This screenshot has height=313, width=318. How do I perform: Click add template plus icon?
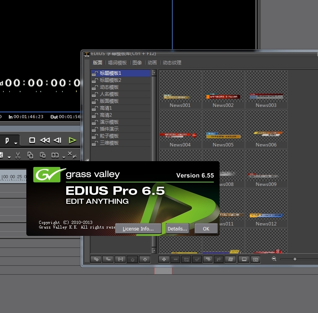(164, 259)
